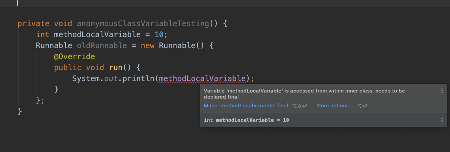Click the new keyword before Runnable()
This screenshot has height=152, width=450.
tap(148, 46)
